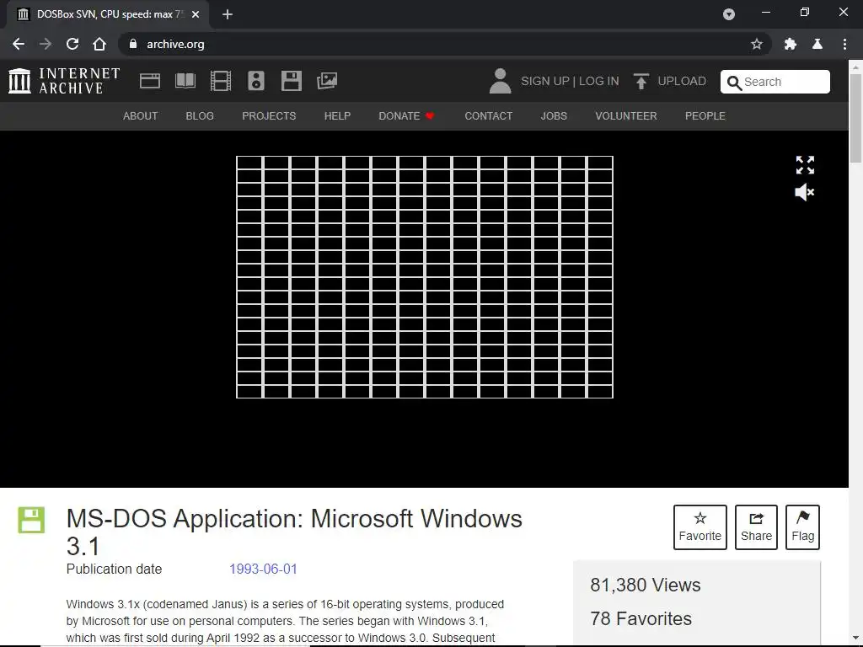The image size is (863, 647).
Task: Unmute the emulator sound
Action: (x=805, y=192)
